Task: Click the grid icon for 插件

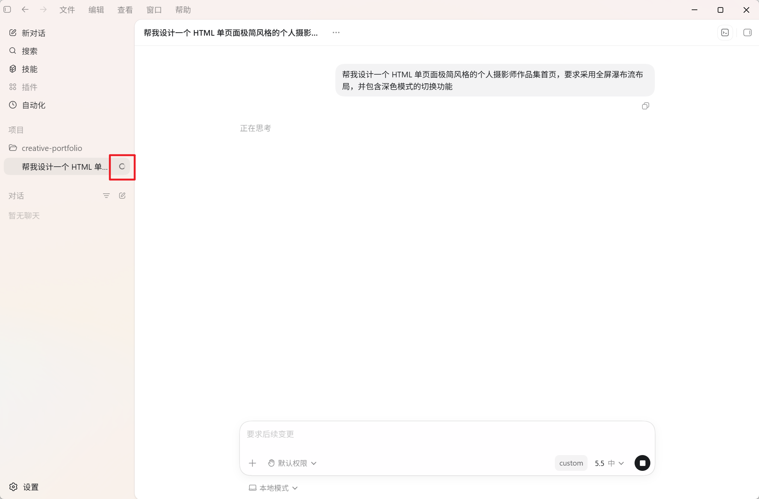Action: tap(13, 87)
